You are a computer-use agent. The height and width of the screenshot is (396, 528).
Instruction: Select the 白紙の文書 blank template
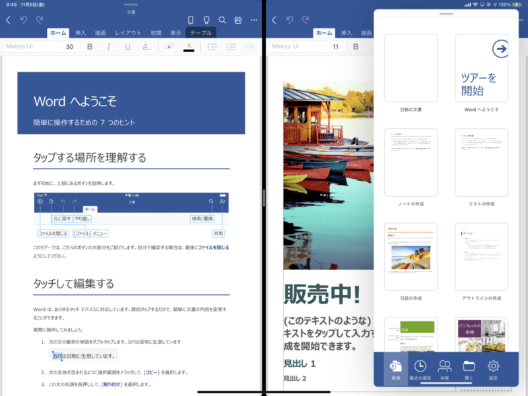411,68
